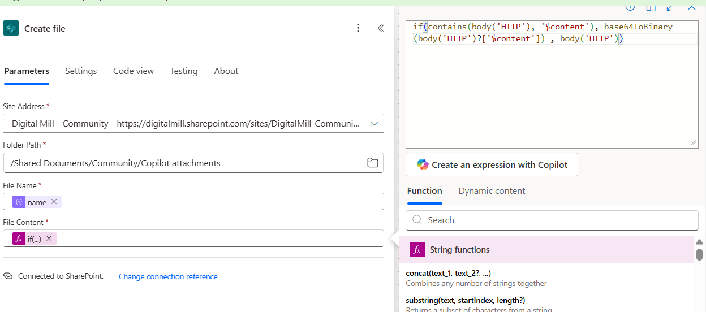Switch to the Dynamic content tab
This screenshot has height=312, width=706.
(492, 191)
